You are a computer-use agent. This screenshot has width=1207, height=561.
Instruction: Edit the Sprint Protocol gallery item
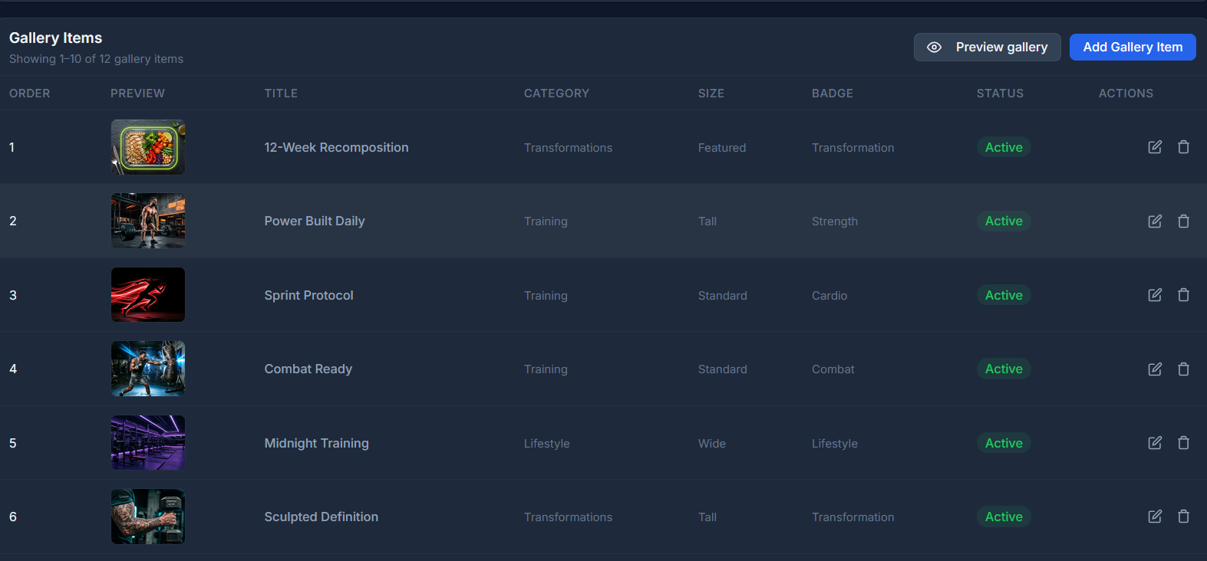click(x=1155, y=295)
